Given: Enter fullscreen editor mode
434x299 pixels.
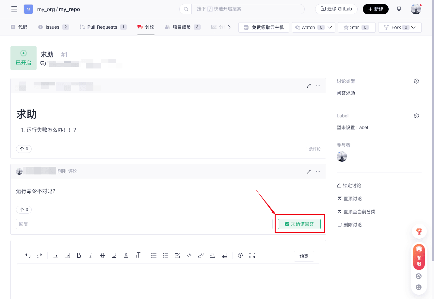Looking at the screenshot, I should (252, 255).
